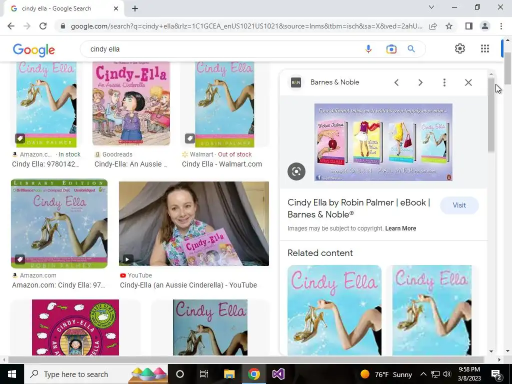This screenshot has width=512, height=384.
Task: Open Cindy-Ella (an Aussie Cinderella) - YouTube link
Action: pyautogui.click(x=188, y=285)
